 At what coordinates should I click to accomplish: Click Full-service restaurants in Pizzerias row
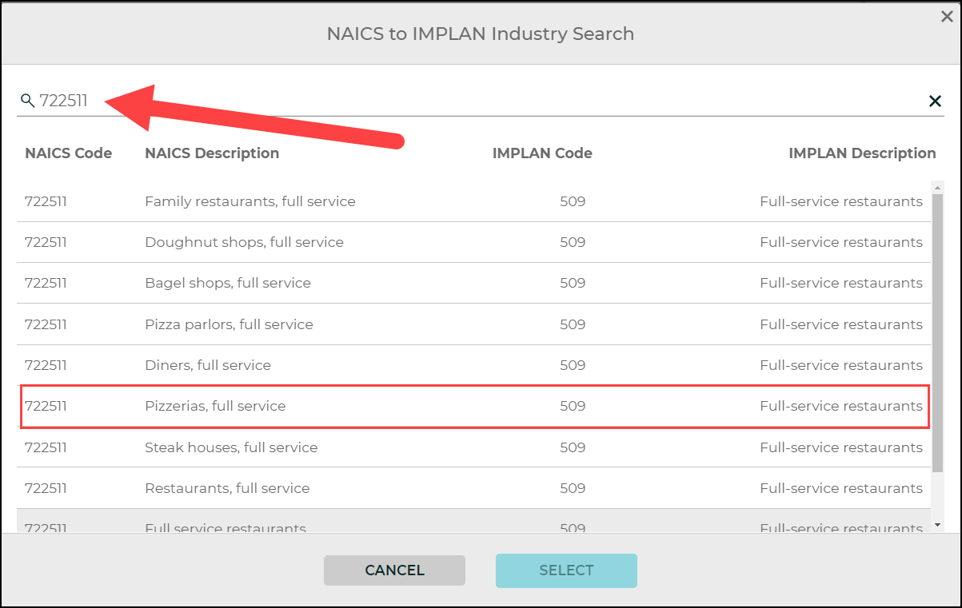tap(841, 406)
